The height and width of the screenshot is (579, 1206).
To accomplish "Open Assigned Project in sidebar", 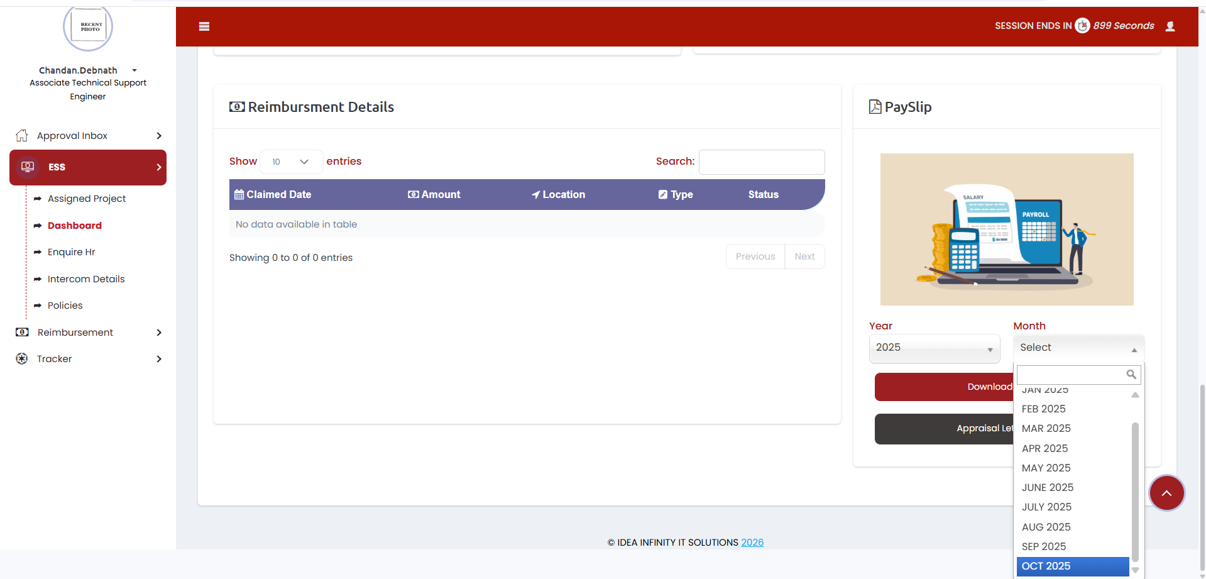I will (x=87, y=199).
